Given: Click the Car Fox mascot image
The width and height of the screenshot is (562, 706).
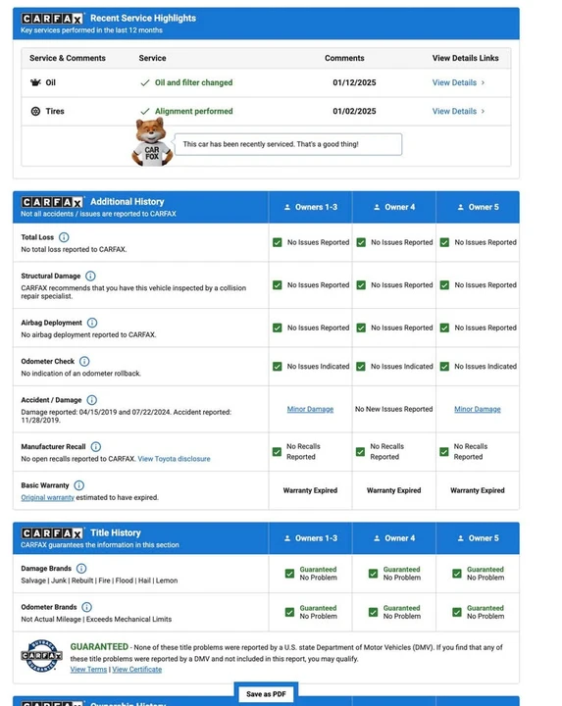Looking at the screenshot, I should pyautogui.click(x=152, y=142).
